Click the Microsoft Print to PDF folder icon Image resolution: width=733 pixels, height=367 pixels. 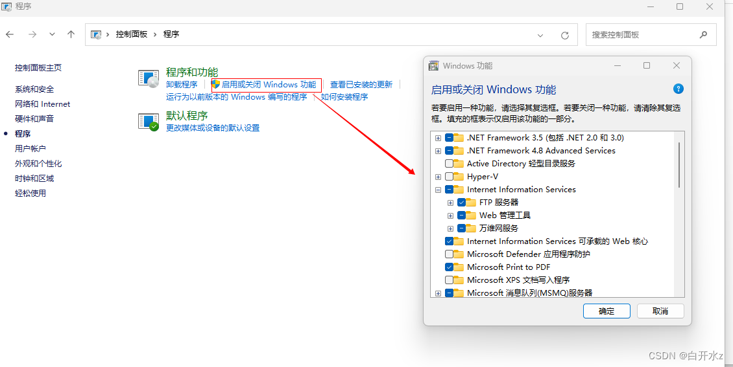pos(459,267)
